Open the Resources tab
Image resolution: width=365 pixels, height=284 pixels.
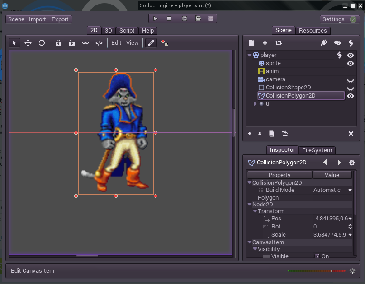[x=313, y=31]
